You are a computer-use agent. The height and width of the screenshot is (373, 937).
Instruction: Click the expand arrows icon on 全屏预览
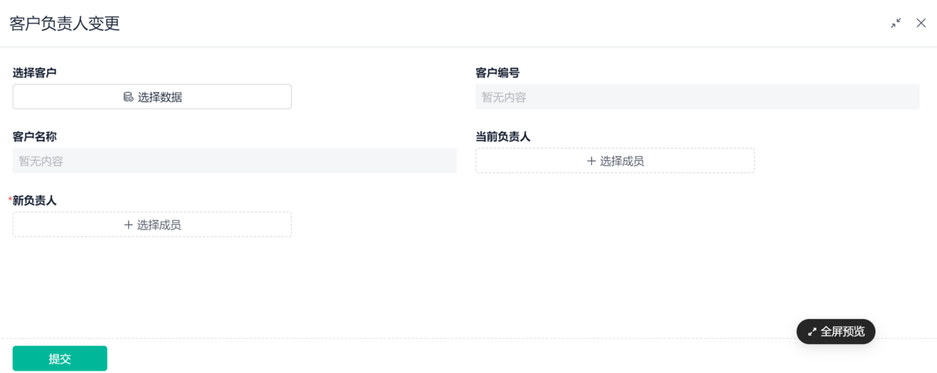click(x=812, y=332)
